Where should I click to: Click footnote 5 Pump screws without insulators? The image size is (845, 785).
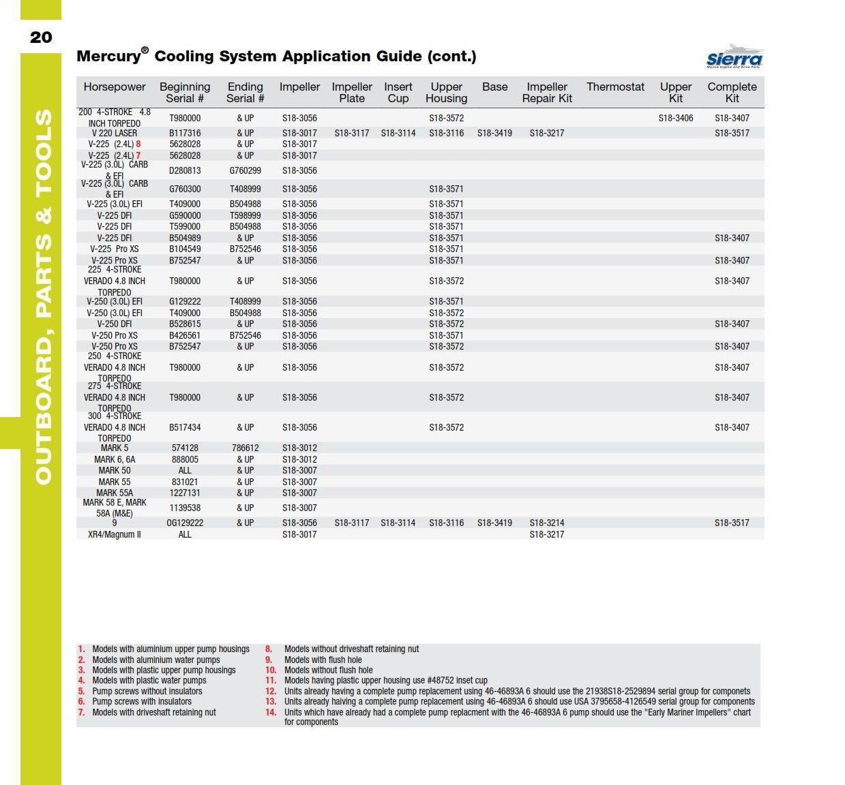click(147, 691)
